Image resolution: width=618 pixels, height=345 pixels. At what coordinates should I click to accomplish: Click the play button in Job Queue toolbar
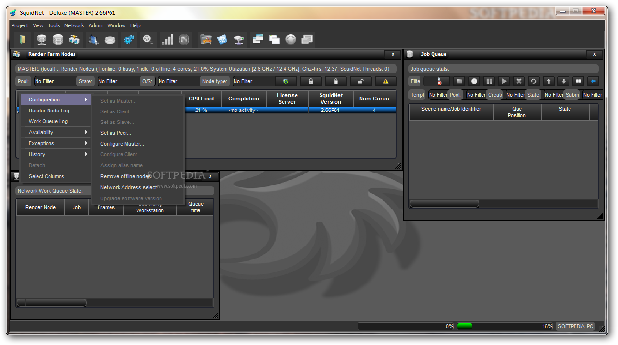tap(504, 81)
